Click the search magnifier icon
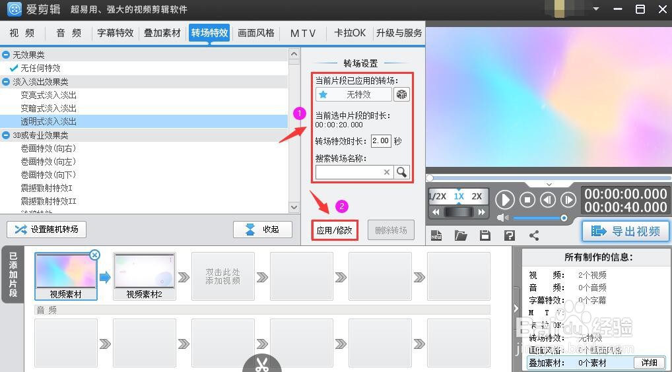 point(401,172)
